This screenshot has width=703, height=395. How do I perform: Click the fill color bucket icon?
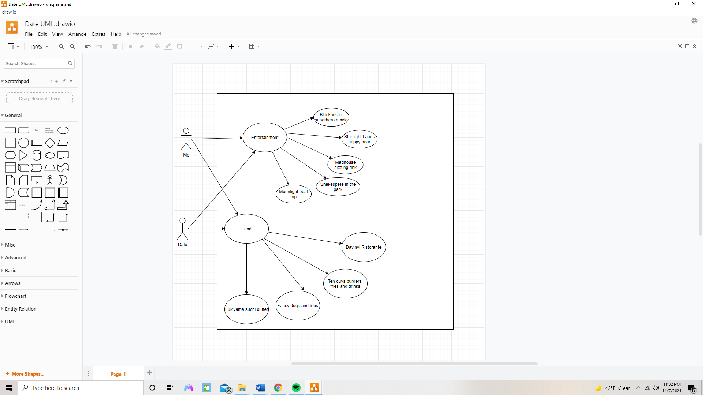(x=157, y=46)
